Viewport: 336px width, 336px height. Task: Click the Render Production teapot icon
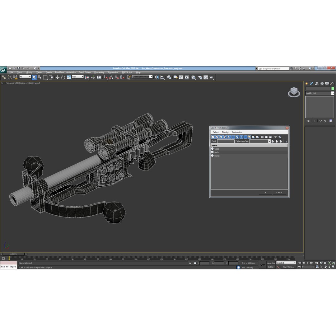212,77
